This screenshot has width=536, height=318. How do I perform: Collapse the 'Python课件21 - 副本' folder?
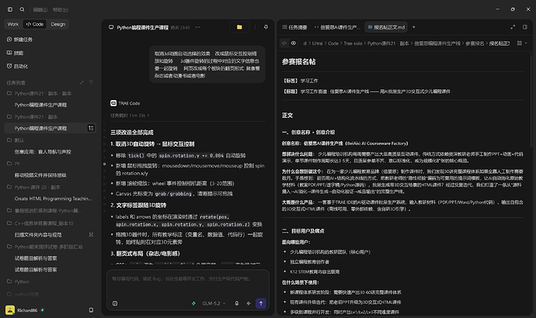(x=33, y=117)
